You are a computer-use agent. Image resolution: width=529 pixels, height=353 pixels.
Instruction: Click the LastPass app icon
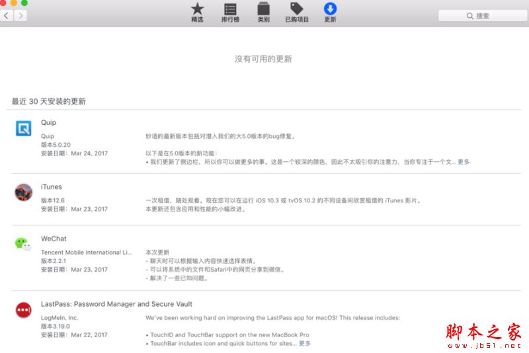(24, 310)
